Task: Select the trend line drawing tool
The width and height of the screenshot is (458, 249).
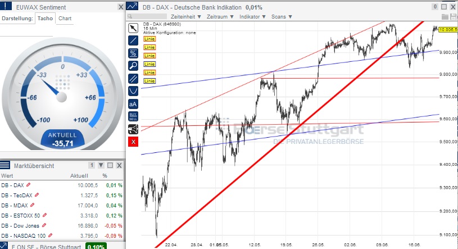Action: (133, 40)
